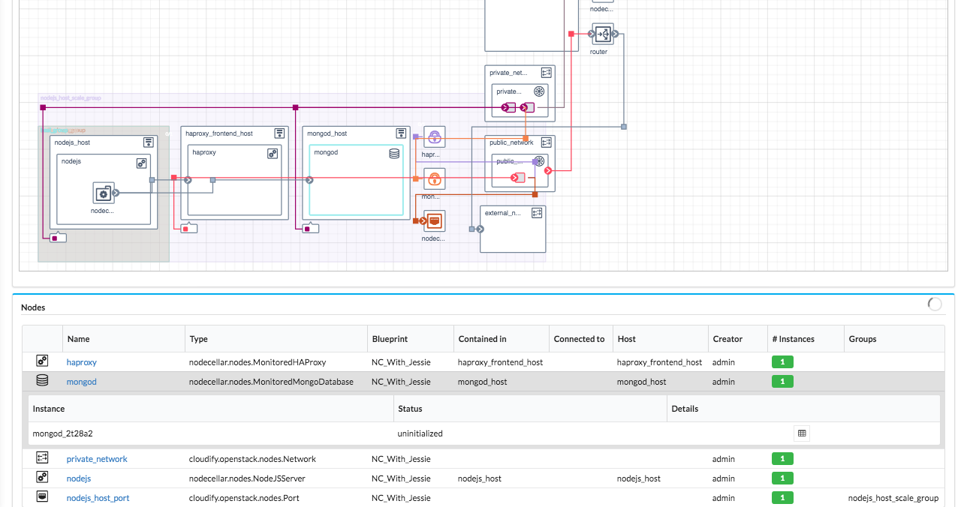This screenshot has height=507, width=967.
Task: Select the nodec... port icon in topology
Action: coord(434,220)
